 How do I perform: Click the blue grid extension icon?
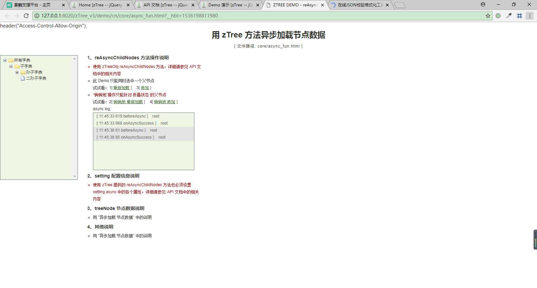(x=520, y=16)
